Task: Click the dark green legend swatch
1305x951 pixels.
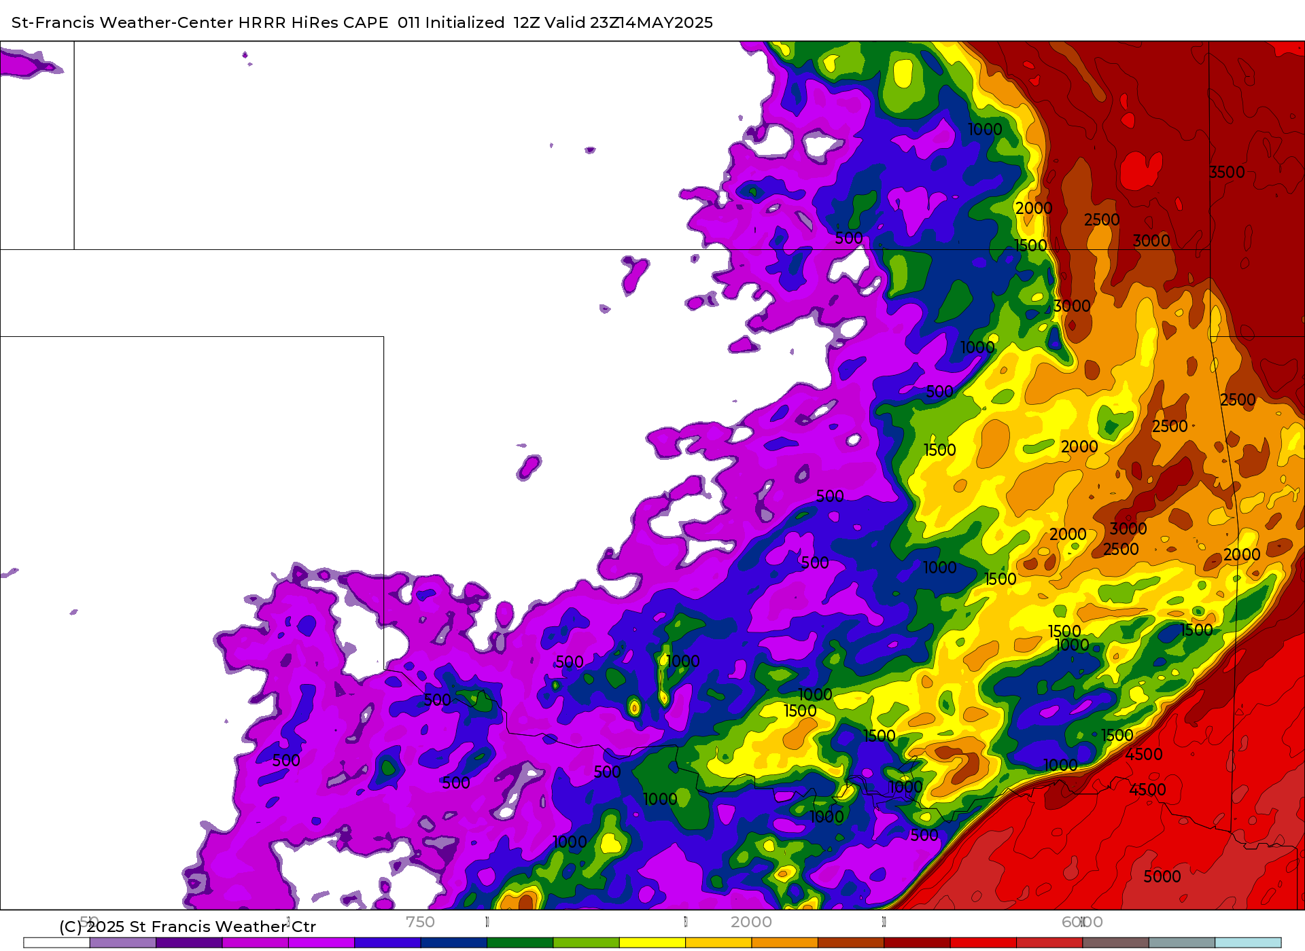Action: point(520,943)
